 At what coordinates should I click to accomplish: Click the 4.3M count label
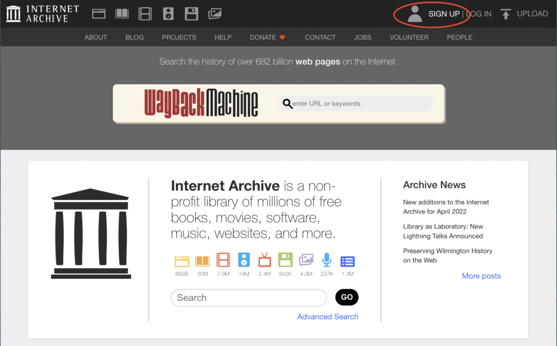(306, 274)
